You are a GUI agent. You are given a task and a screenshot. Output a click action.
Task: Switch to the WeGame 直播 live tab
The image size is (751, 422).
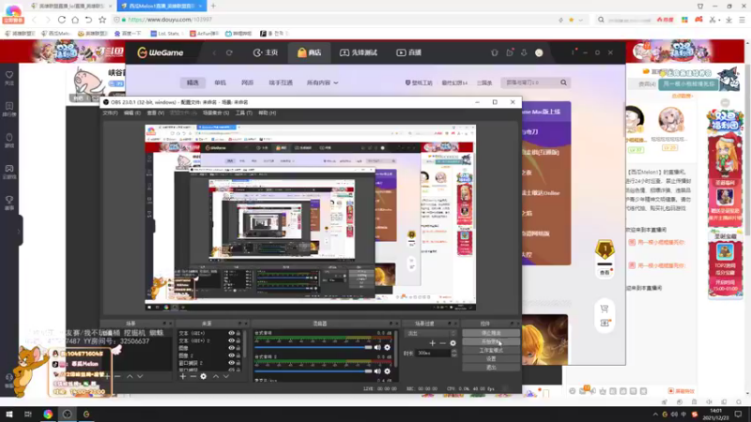[x=408, y=53]
